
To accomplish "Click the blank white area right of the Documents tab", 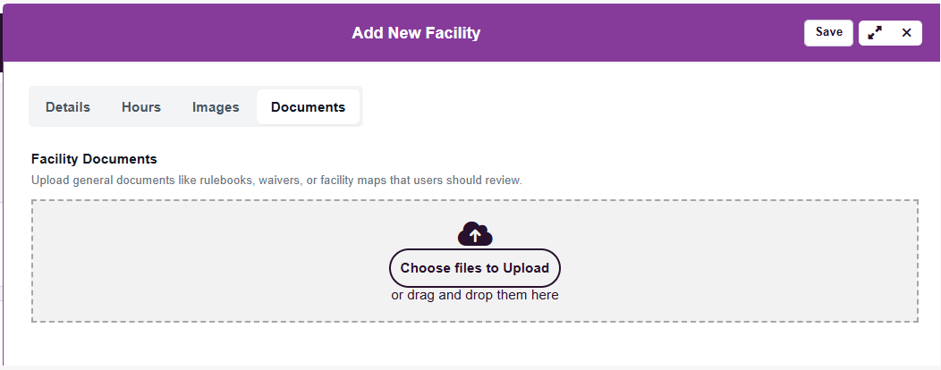I will pos(626,107).
